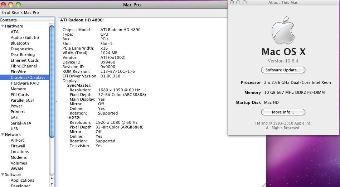Select Diagnostics in sidebar
340x187 pixels.
point(22,49)
